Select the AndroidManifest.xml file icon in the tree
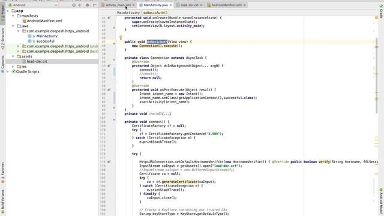 click(24, 21)
